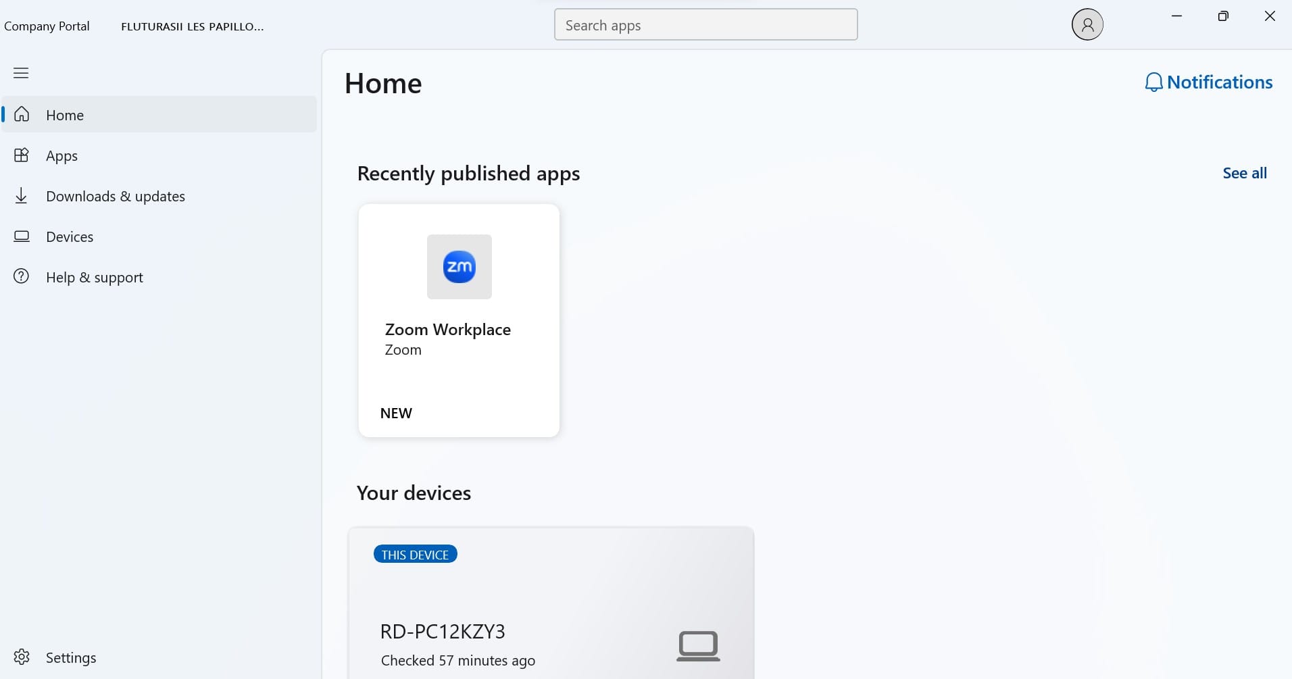Open Settings at bottom of sidebar
The height and width of the screenshot is (679, 1292).
coord(159,657)
